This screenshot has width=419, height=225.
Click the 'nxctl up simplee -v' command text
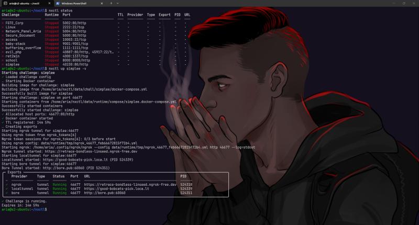(x=68, y=69)
